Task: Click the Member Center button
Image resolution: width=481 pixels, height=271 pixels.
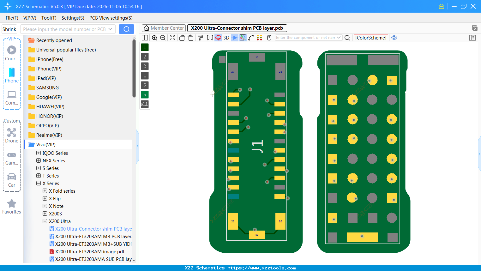Action: tap(163, 28)
